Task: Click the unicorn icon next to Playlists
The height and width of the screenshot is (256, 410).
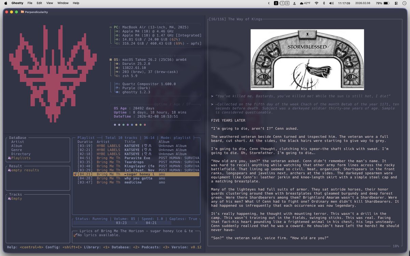Action: coord(9,158)
